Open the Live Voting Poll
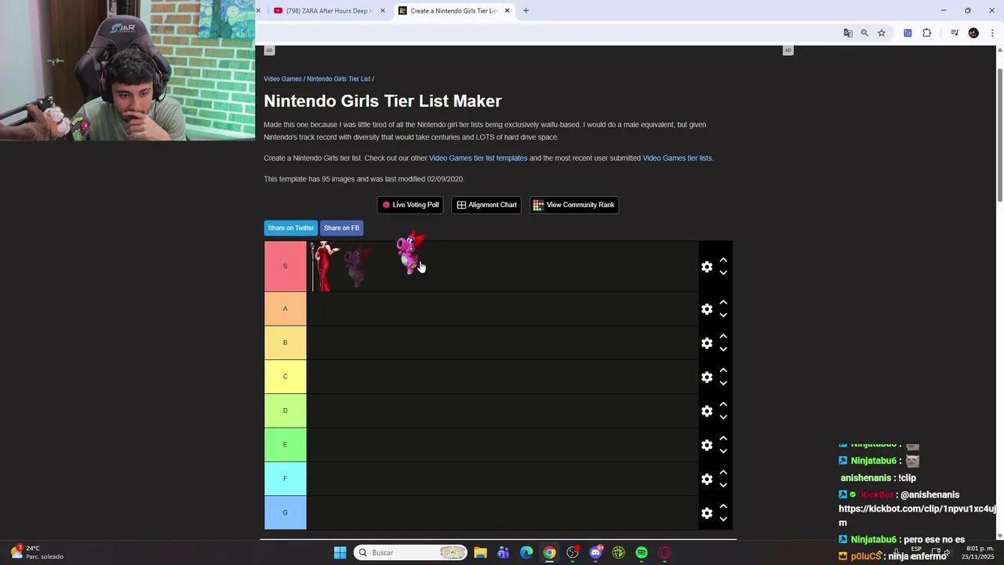 409,205
